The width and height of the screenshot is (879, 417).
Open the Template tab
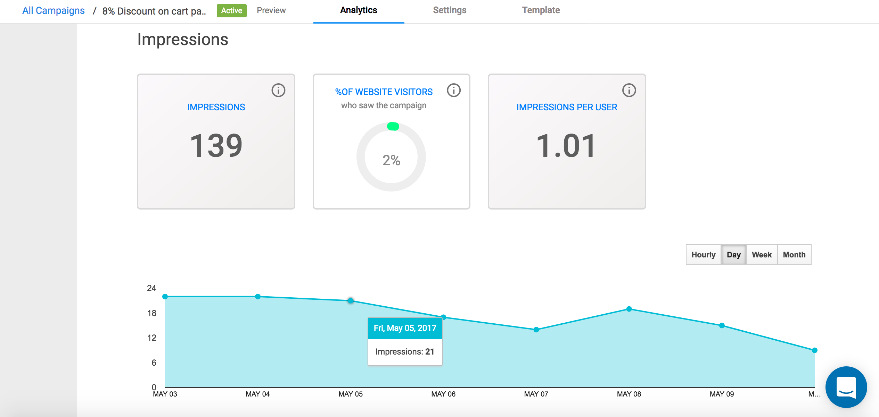click(541, 10)
